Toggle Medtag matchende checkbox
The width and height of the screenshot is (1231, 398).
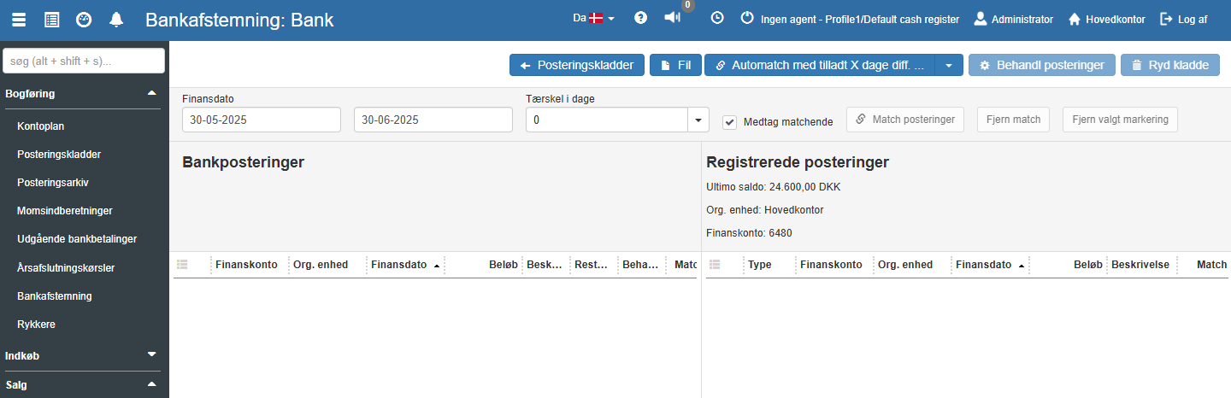pyautogui.click(x=729, y=122)
